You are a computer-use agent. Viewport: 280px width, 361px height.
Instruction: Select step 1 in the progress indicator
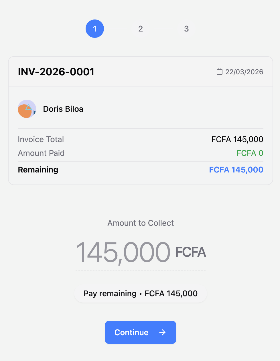tap(95, 29)
